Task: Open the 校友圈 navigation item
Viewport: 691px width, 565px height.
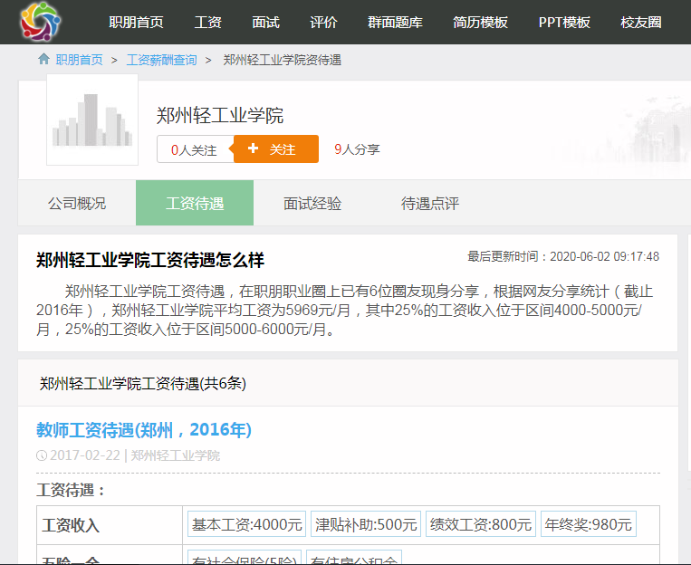Action: click(x=641, y=22)
